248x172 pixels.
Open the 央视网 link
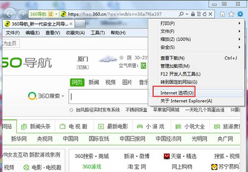coord(45,139)
